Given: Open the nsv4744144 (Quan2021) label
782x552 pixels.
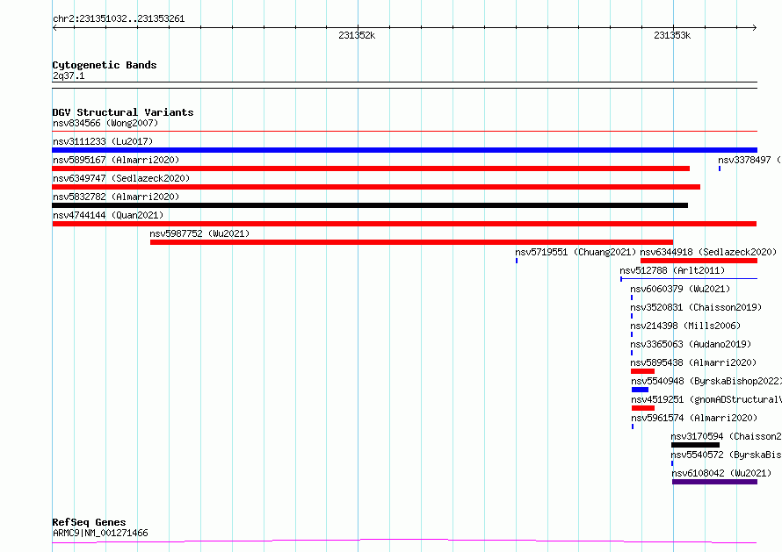Looking at the screenshot, I should pos(108,215).
